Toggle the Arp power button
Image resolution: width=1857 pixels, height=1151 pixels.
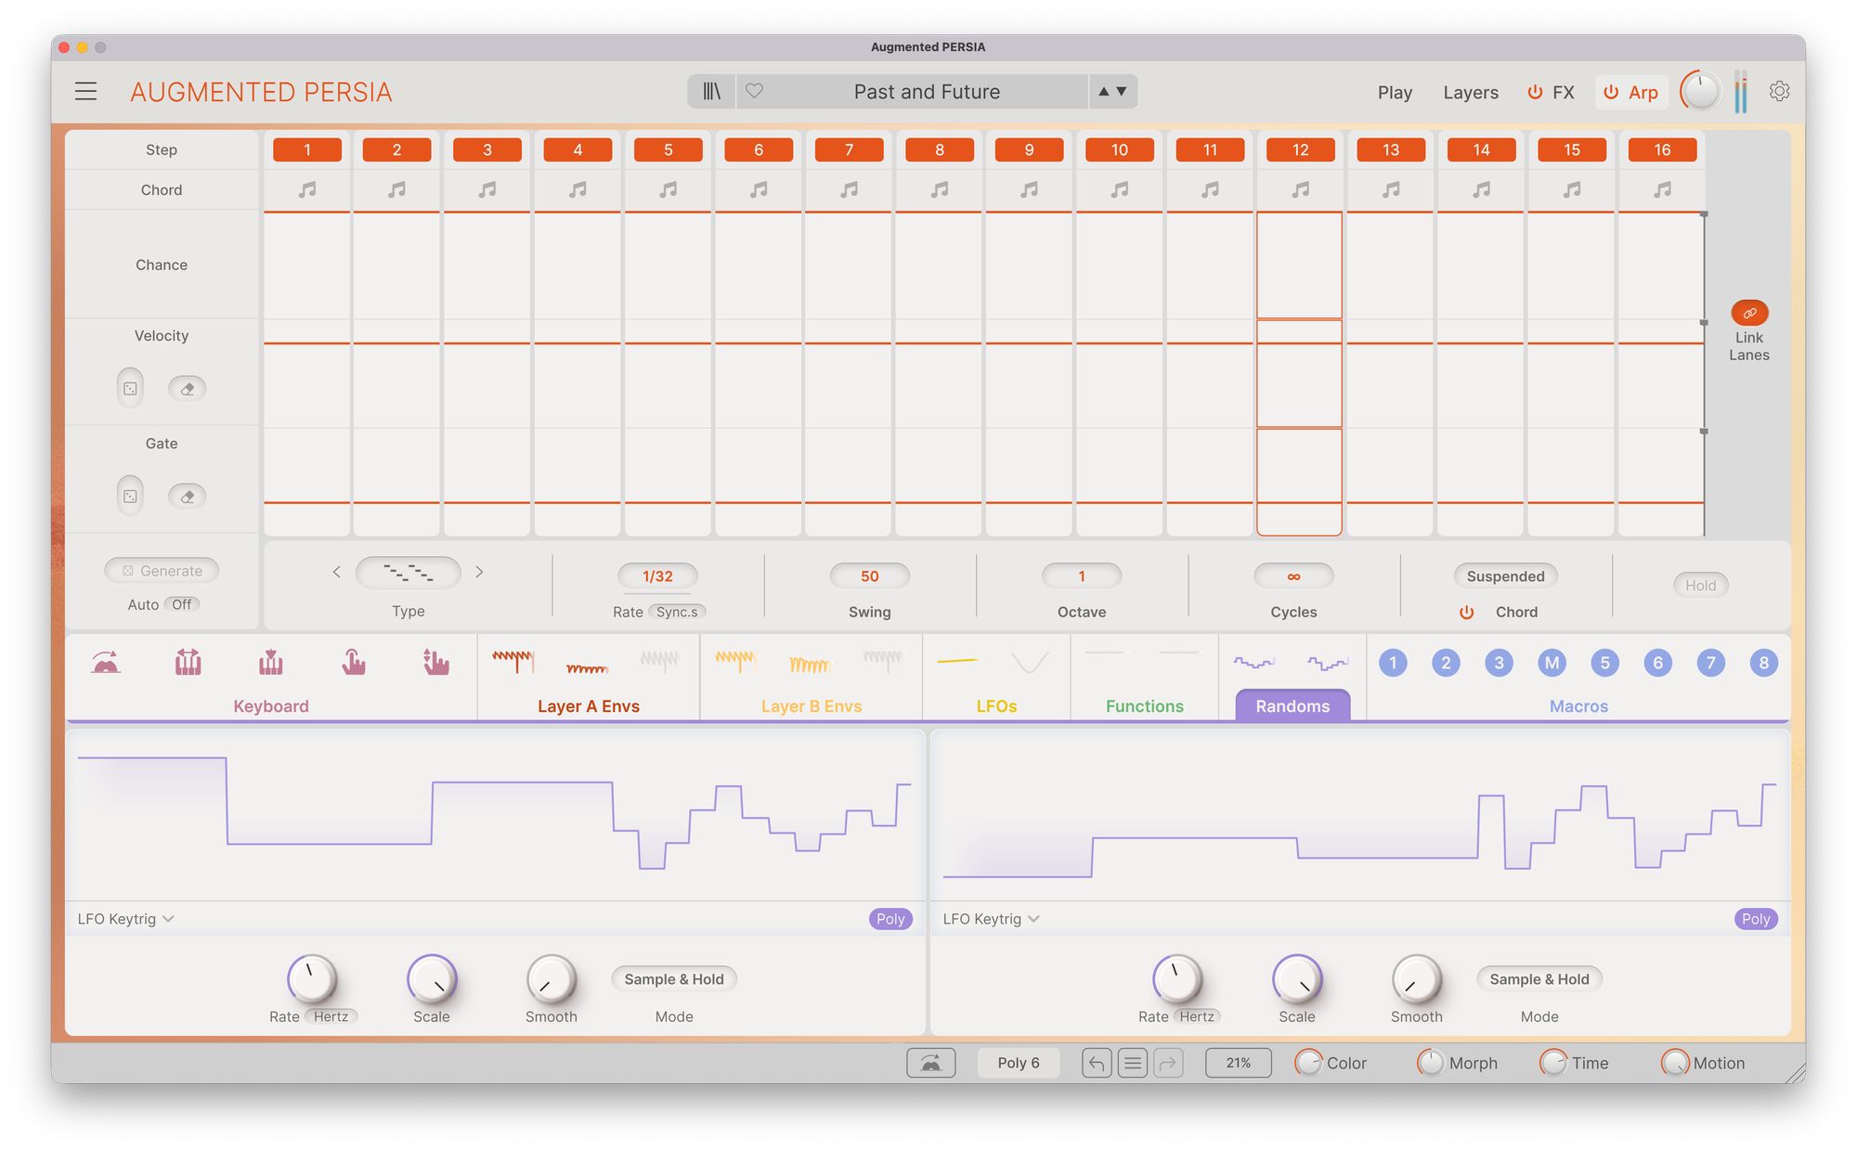pos(1611,92)
